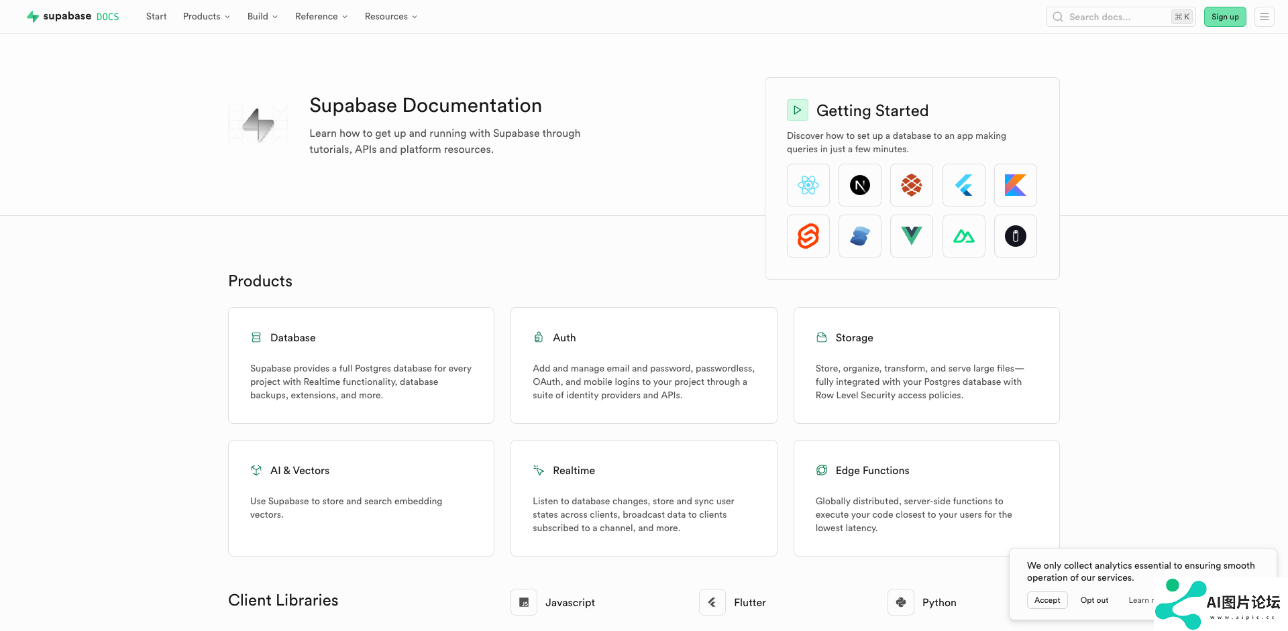
Task: Open the React quickstart icon
Action: [808, 185]
